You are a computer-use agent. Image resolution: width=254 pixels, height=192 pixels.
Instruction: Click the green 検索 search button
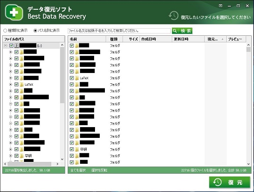click(x=182, y=31)
